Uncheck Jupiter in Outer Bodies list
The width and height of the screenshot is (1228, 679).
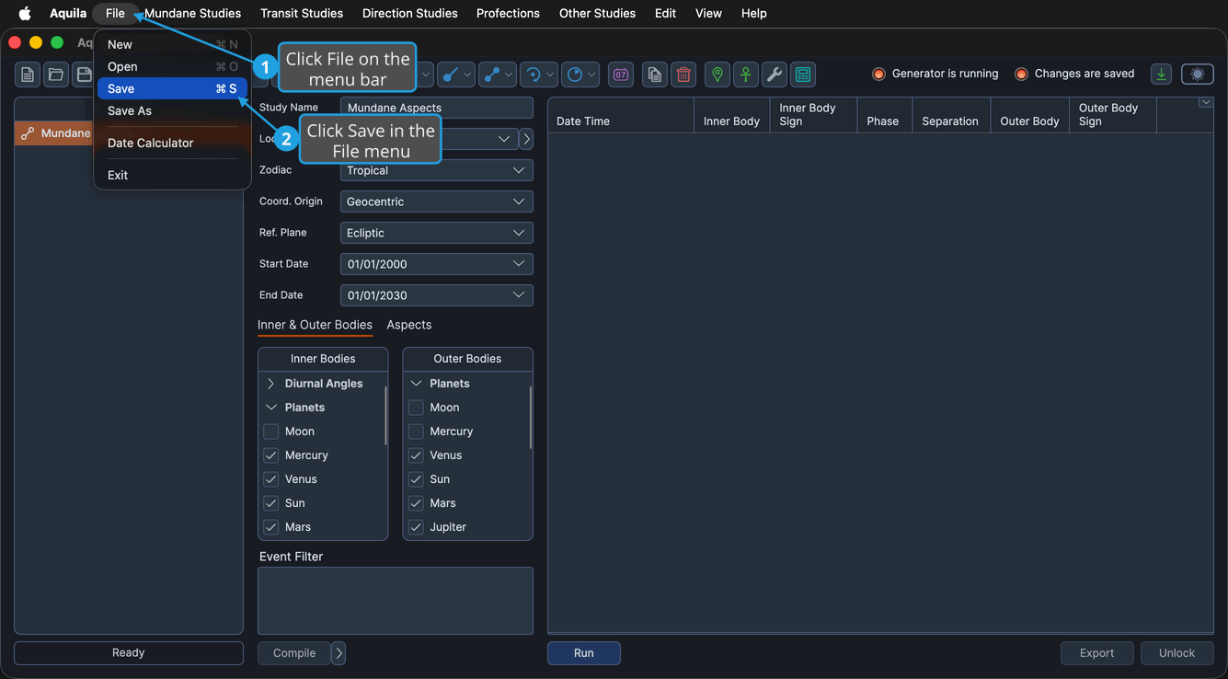[416, 527]
